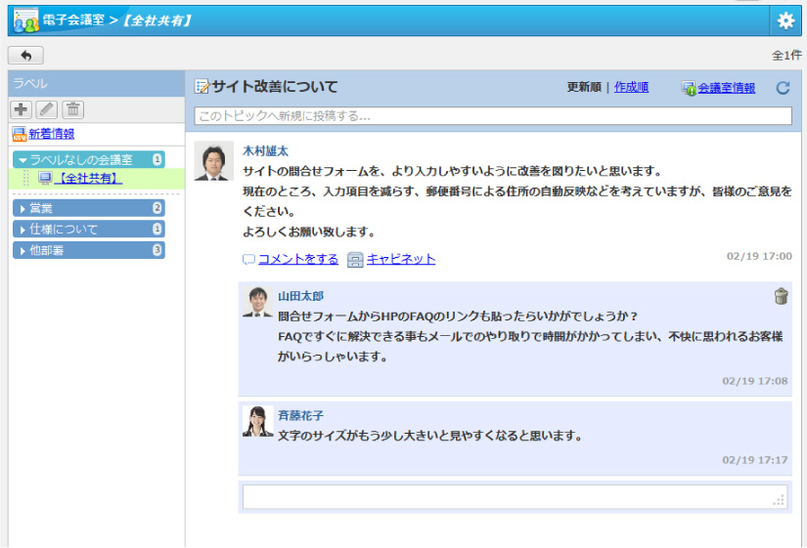Open 会議室情報 link

[x=726, y=88]
